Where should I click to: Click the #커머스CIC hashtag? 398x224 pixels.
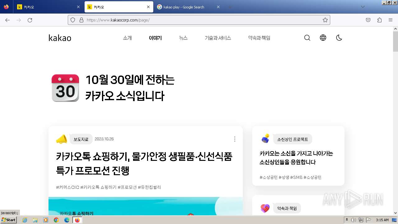point(67,187)
